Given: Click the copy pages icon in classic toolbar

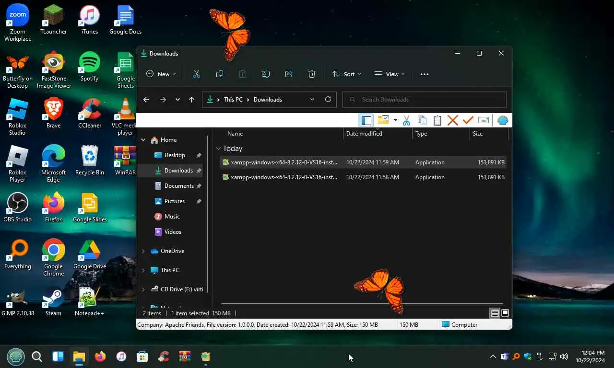Looking at the screenshot, I should 422,120.
